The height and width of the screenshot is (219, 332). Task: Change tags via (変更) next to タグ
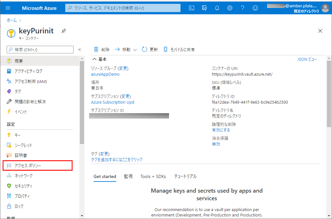pos(104,154)
